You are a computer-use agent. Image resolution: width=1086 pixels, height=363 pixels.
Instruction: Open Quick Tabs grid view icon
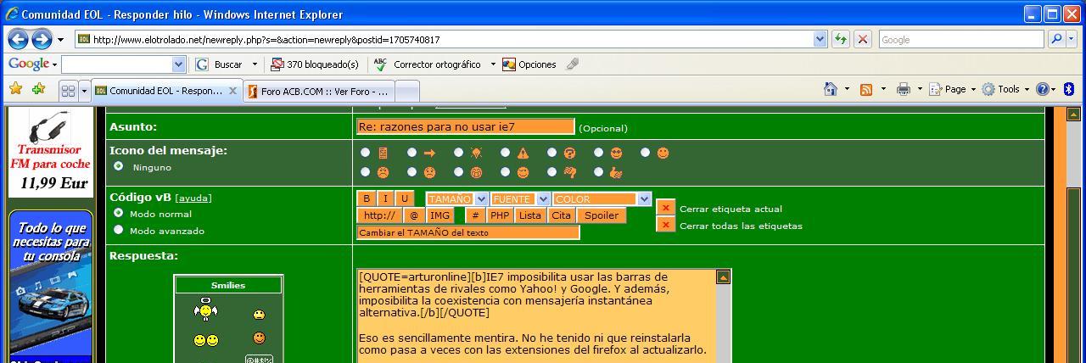68,91
